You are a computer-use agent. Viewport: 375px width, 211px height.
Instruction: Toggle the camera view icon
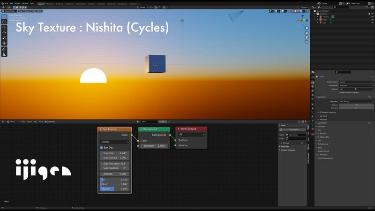coord(307,38)
